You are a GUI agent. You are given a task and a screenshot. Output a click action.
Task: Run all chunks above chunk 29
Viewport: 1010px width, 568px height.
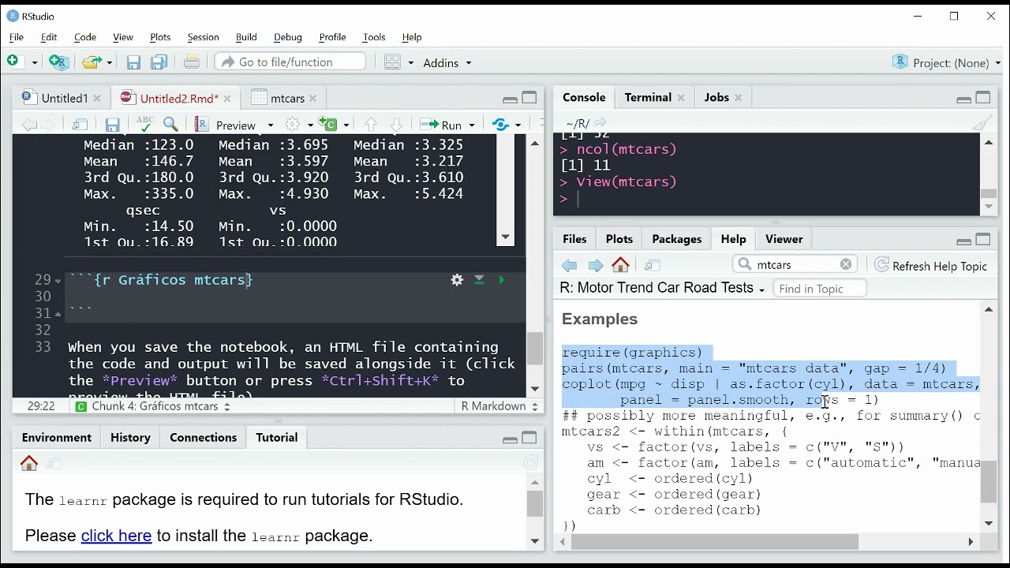point(479,280)
